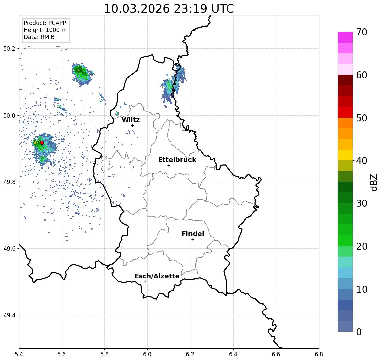Viewport: 382px width, 361px height.
Task: Click the plus marker under Esch/Alzette
Action: [x=145, y=282]
